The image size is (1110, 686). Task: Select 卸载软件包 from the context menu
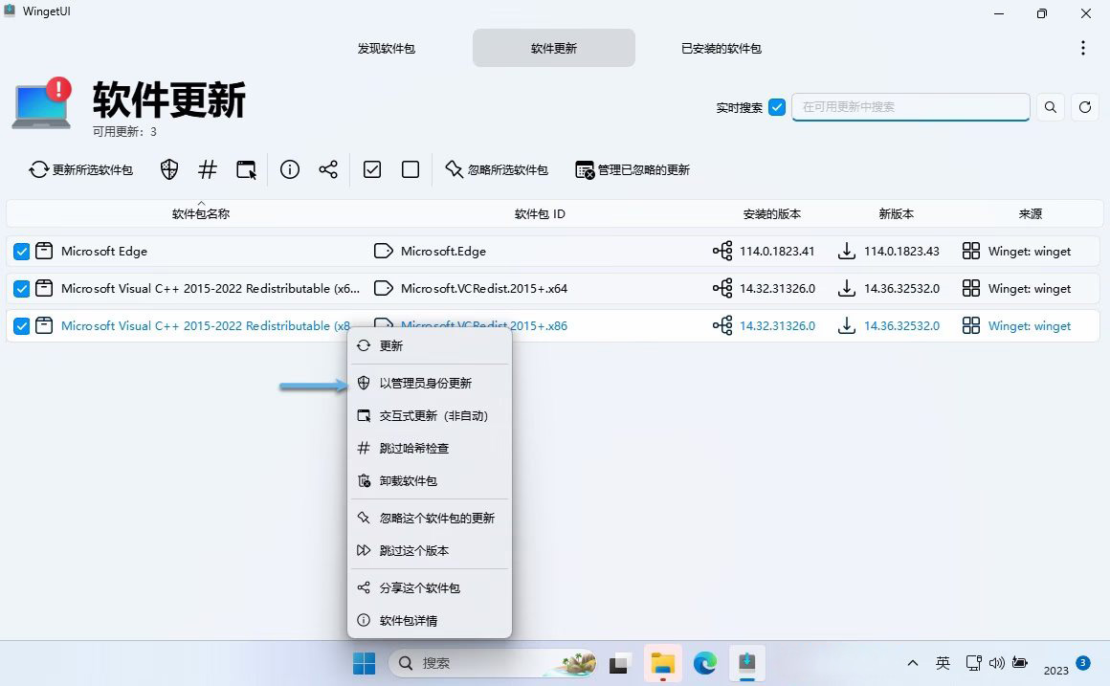[430, 480]
